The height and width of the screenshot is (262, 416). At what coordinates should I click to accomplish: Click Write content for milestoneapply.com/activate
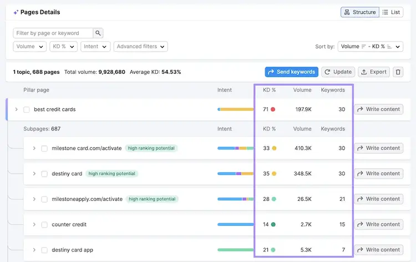(379, 199)
